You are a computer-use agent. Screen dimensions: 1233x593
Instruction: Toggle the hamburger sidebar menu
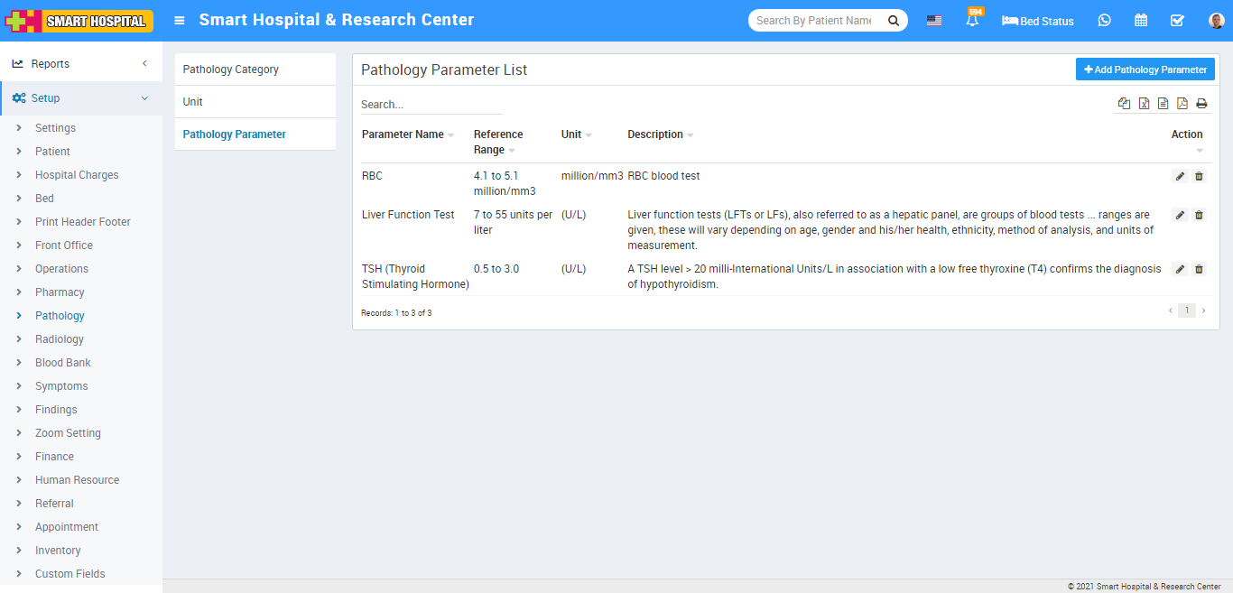(180, 21)
